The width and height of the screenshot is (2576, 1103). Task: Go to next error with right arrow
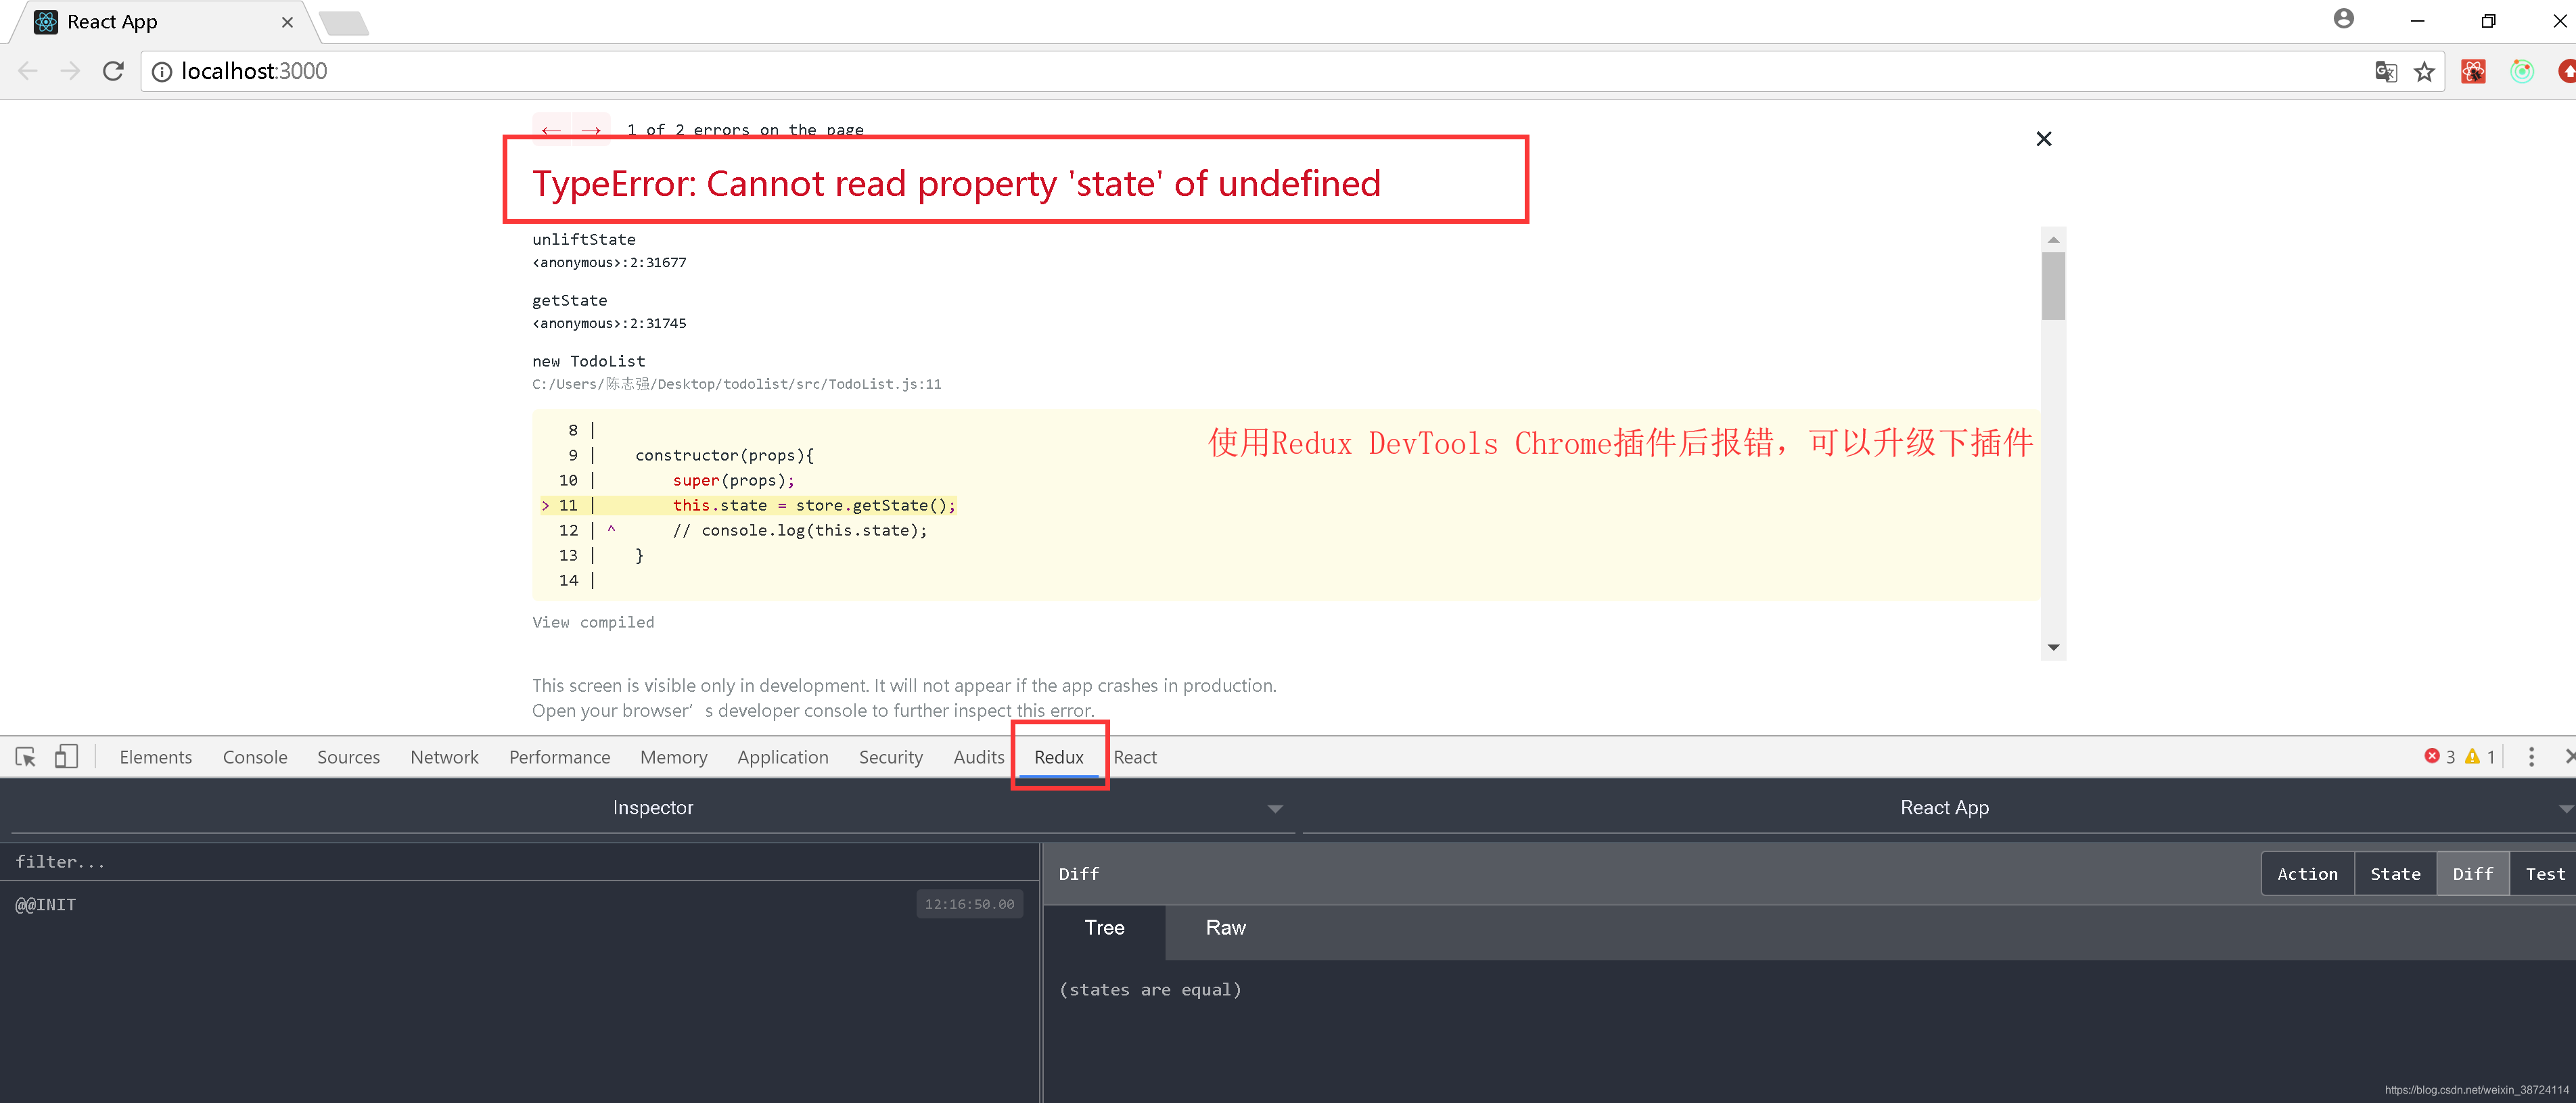click(591, 130)
